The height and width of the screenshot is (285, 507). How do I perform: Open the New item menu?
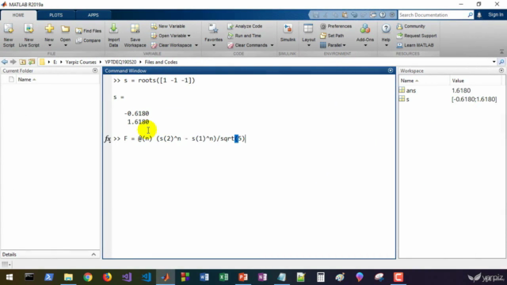[49, 36]
